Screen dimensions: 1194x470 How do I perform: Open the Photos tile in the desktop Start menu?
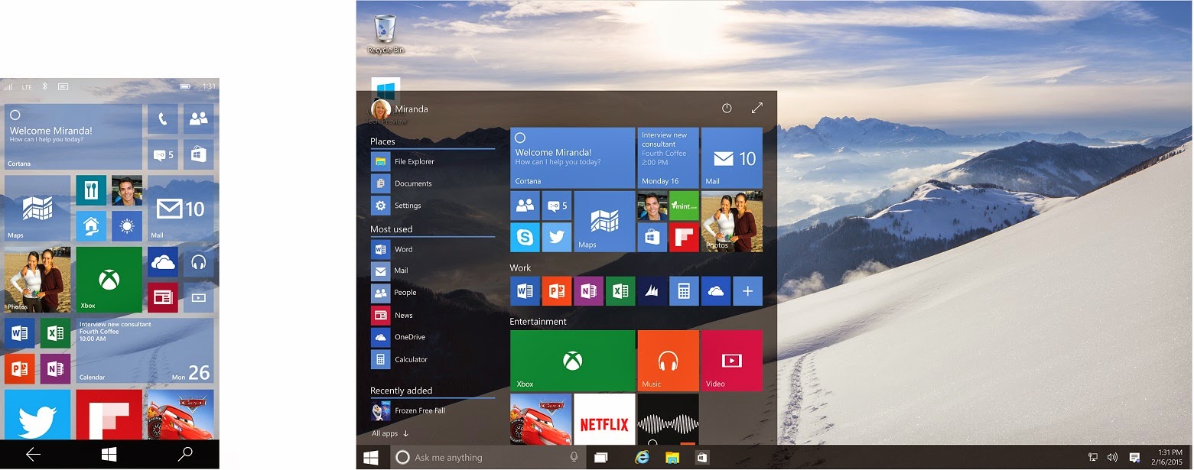[x=732, y=222]
